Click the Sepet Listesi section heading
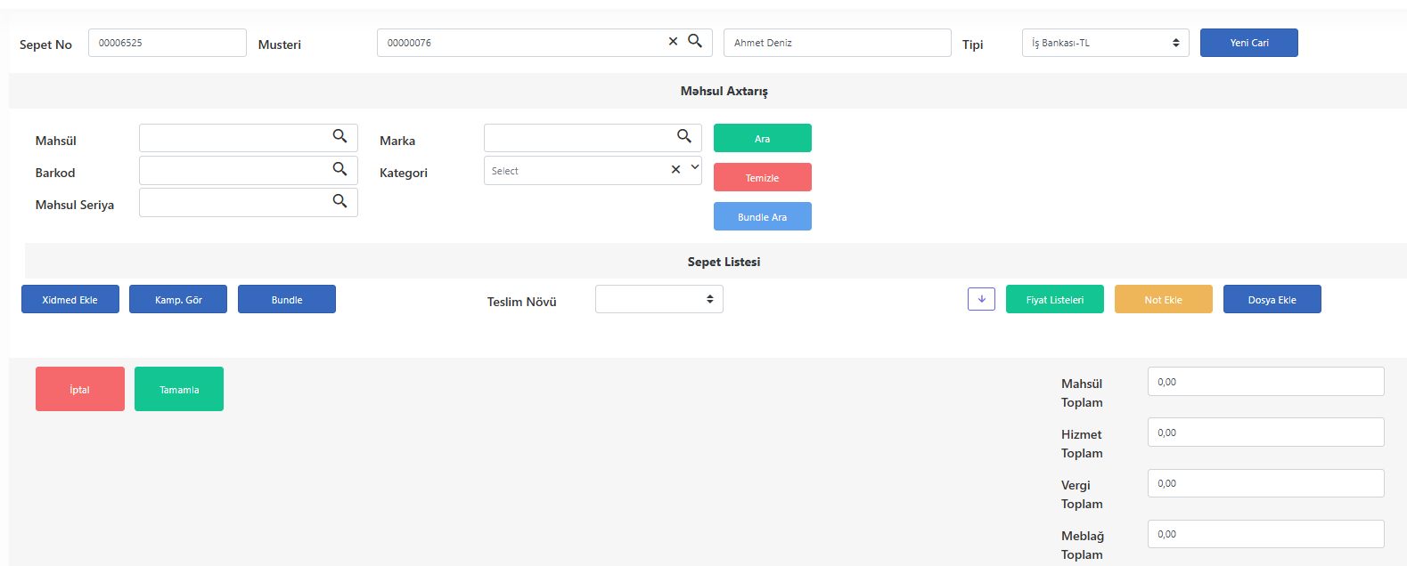Screen dimensions: 1407x566 (x=724, y=262)
